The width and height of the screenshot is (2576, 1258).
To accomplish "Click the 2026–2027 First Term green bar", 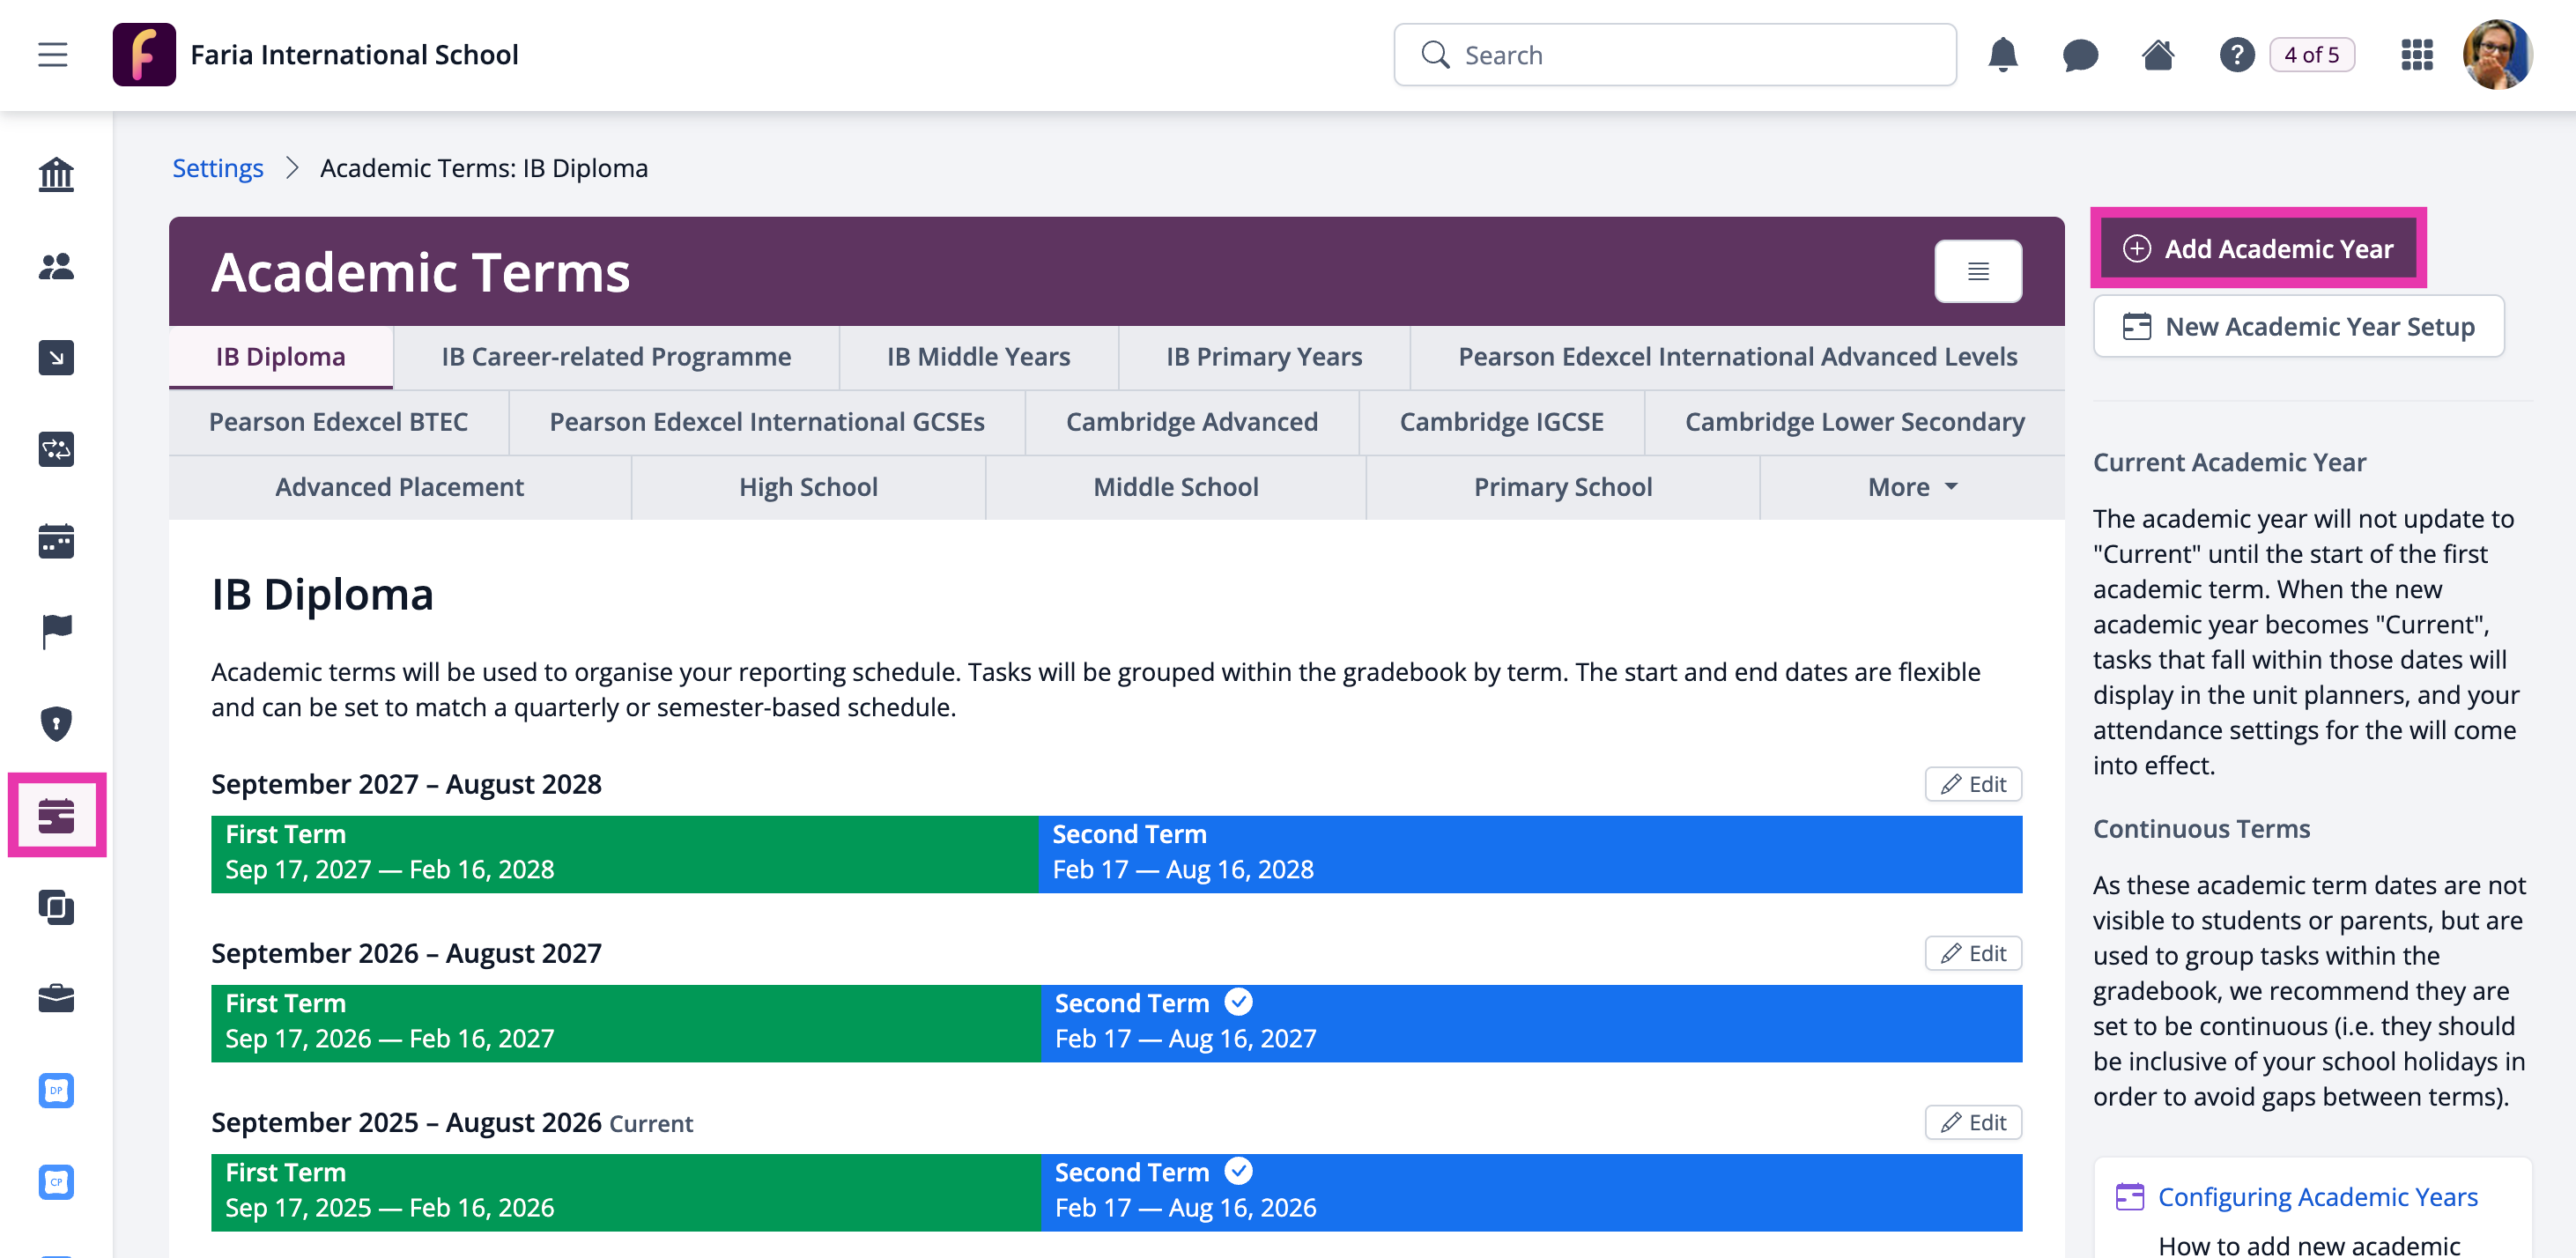I will 626,1023.
